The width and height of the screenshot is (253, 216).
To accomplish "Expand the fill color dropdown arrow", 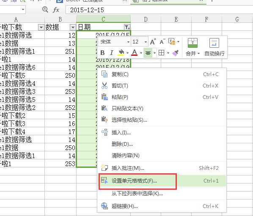I will [x=127, y=53].
